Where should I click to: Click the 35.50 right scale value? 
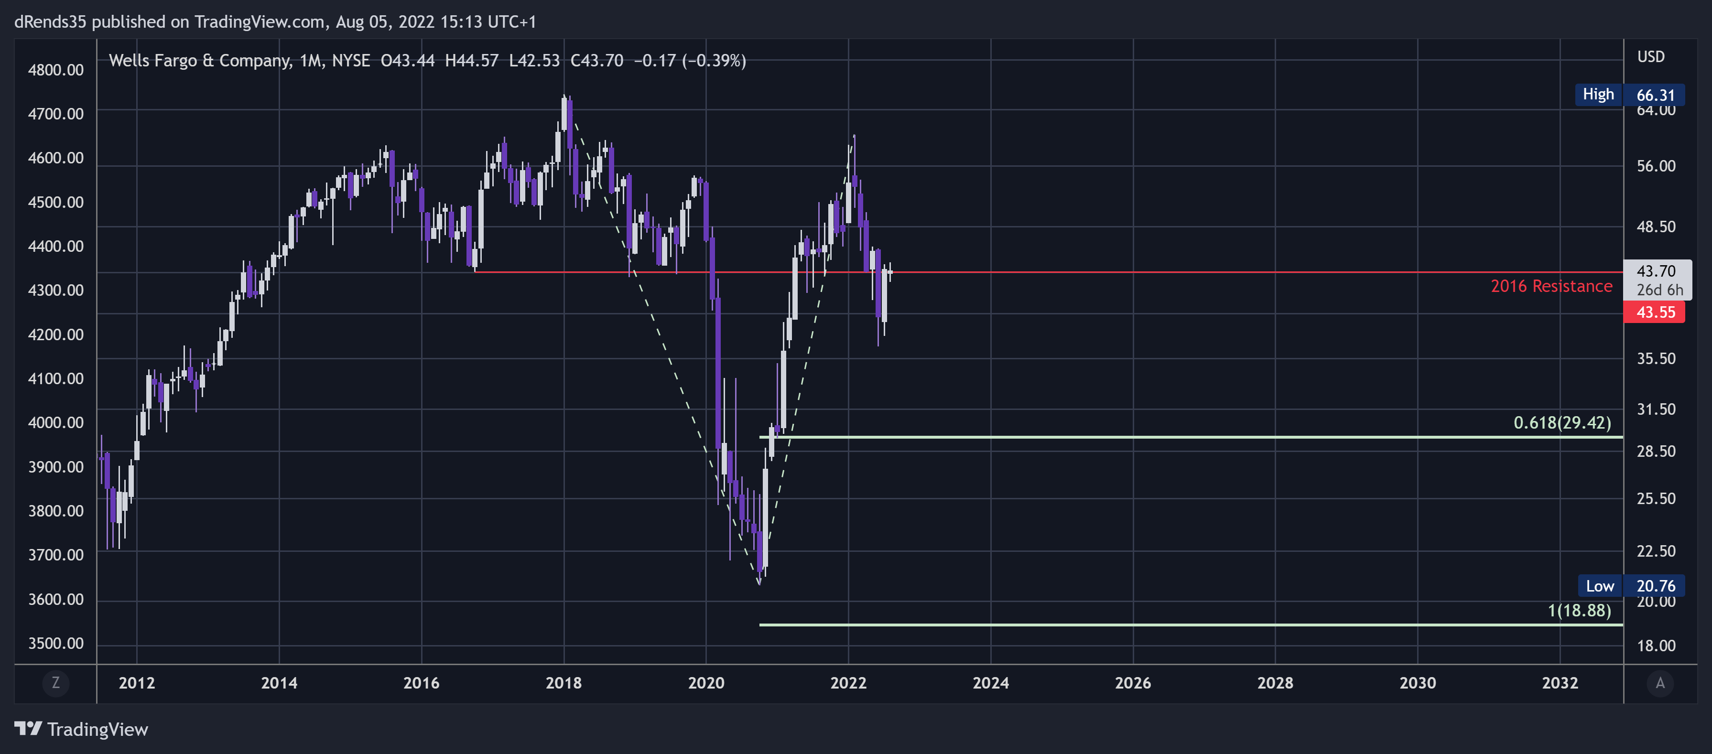pyautogui.click(x=1656, y=358)
